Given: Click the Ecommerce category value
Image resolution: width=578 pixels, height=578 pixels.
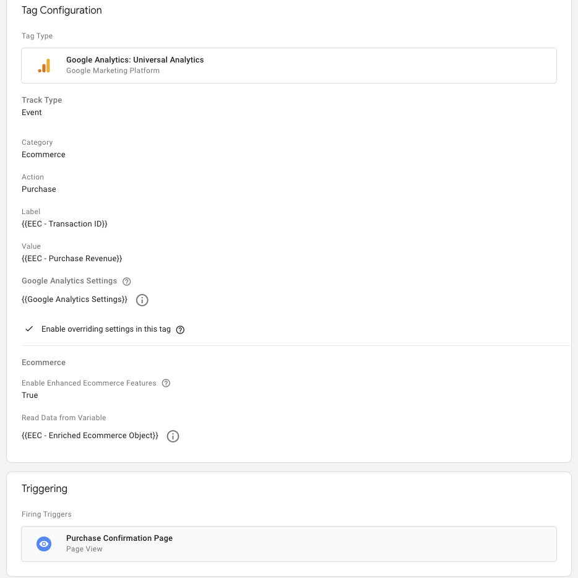Looking at the screenshot, I should (43, 155).
